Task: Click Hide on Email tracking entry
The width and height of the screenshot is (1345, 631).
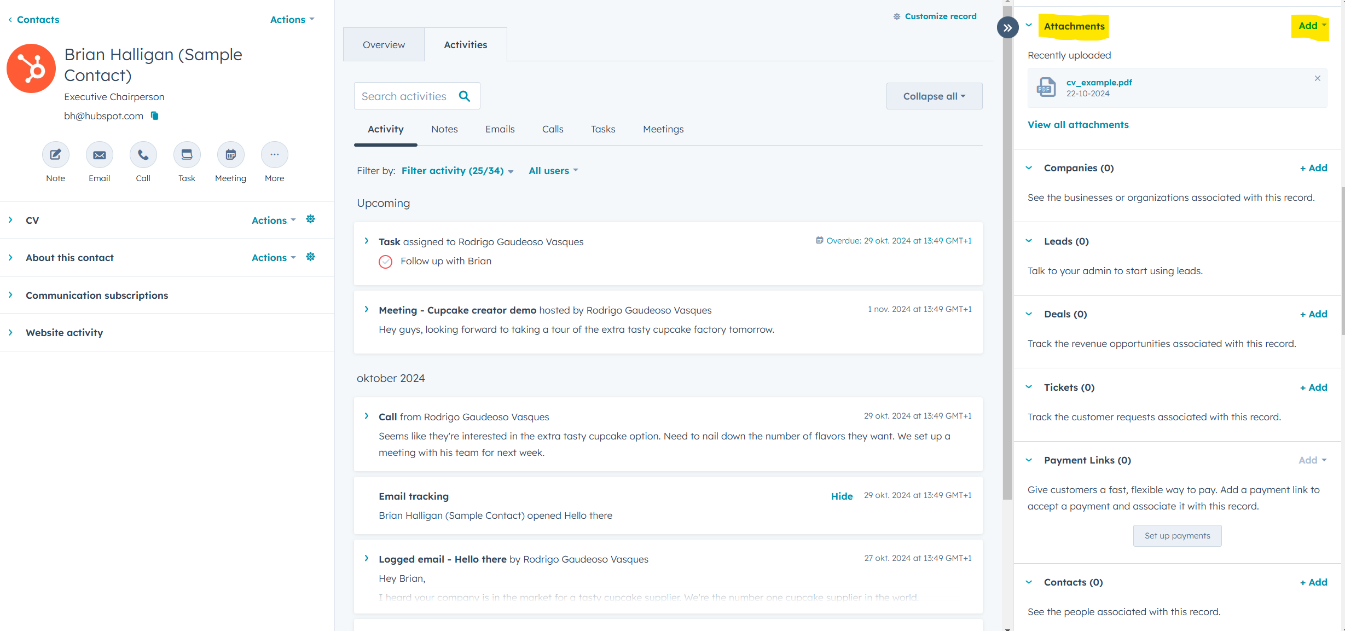Action: pos(842,496)
